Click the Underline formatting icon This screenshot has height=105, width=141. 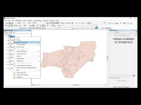coord(114,23)
